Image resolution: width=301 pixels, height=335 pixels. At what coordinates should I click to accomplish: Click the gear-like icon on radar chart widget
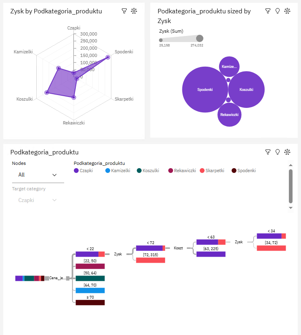[x=134, y=11]
